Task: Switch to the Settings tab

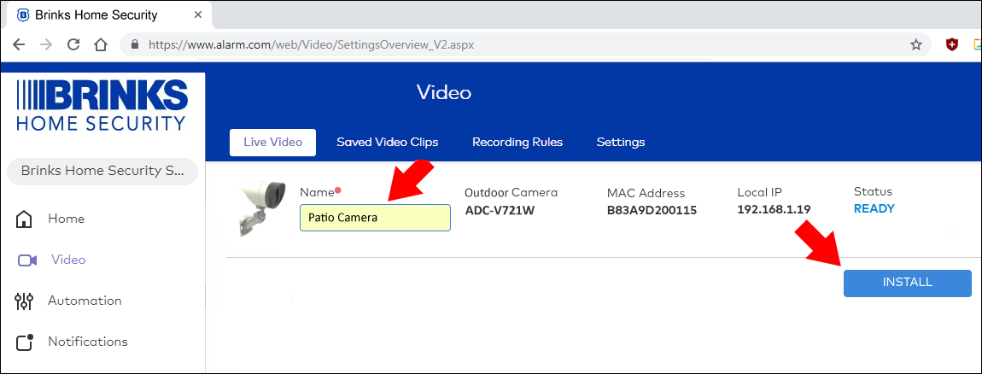Action: point(621,143)
